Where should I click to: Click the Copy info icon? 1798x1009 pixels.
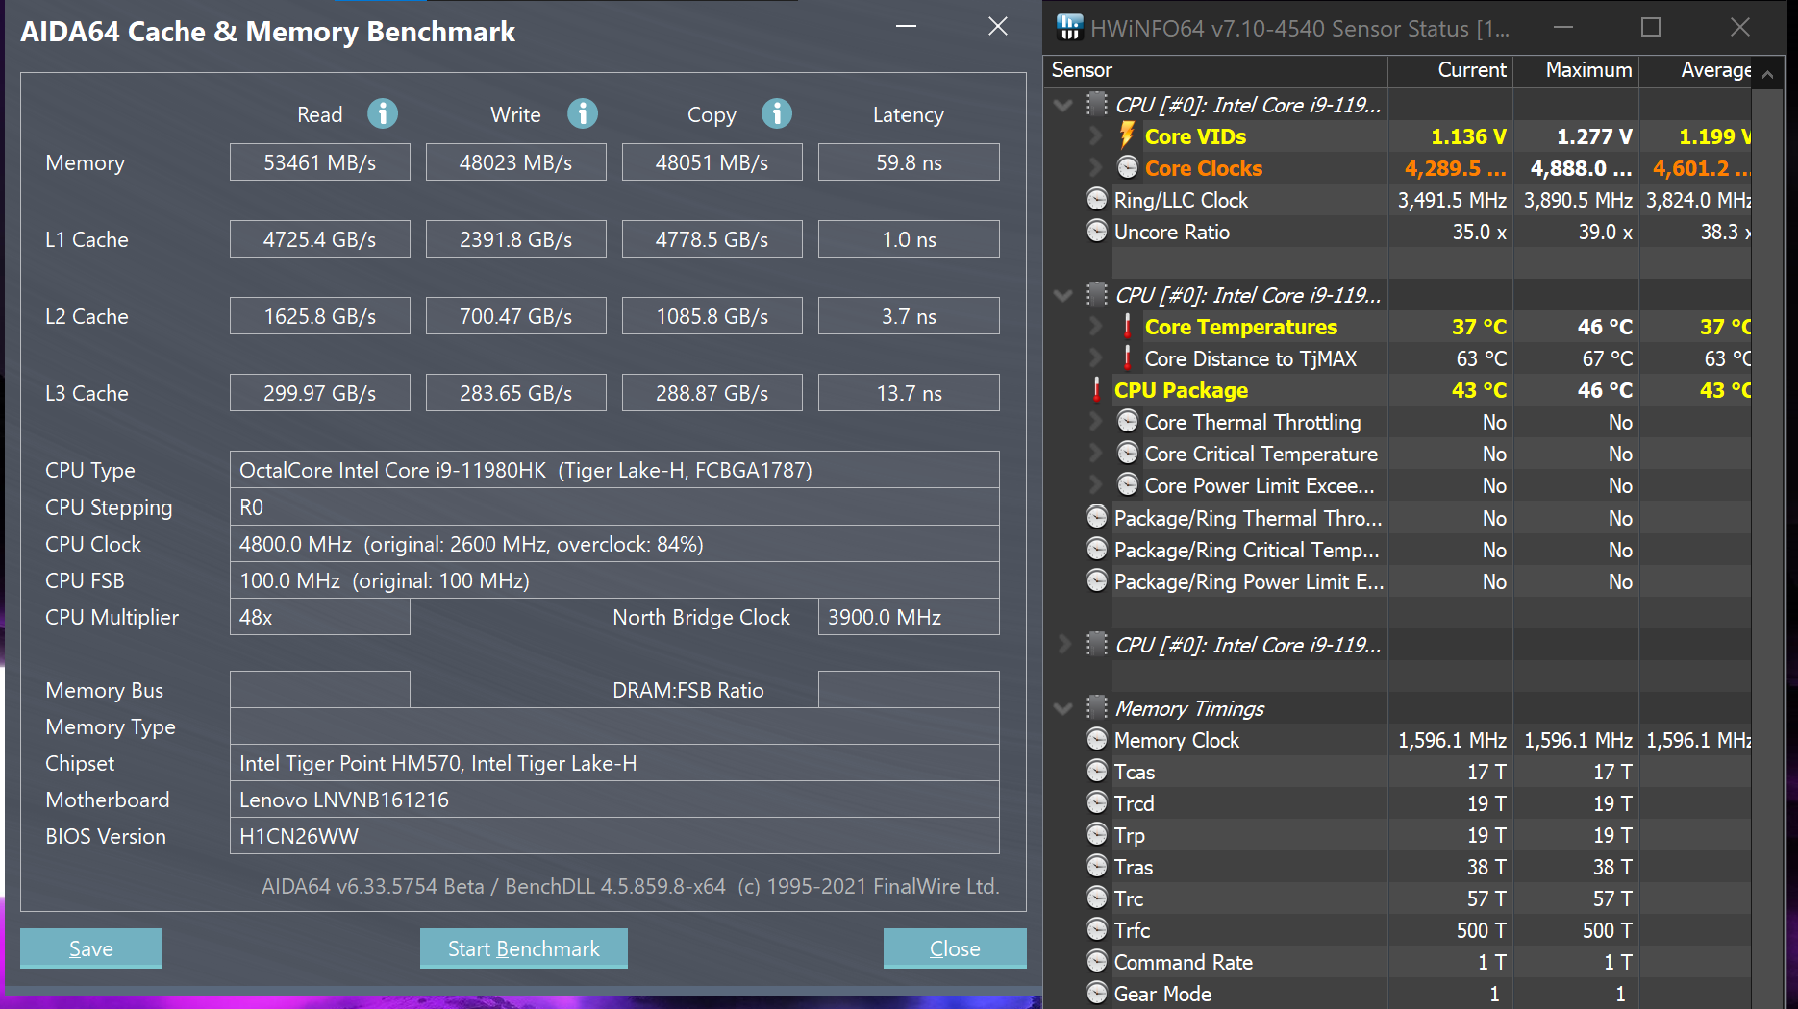pos(777,114)
